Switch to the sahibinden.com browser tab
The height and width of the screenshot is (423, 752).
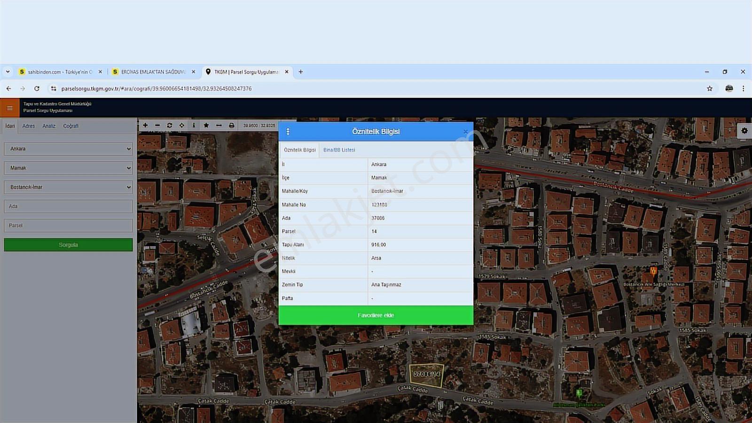61,72
